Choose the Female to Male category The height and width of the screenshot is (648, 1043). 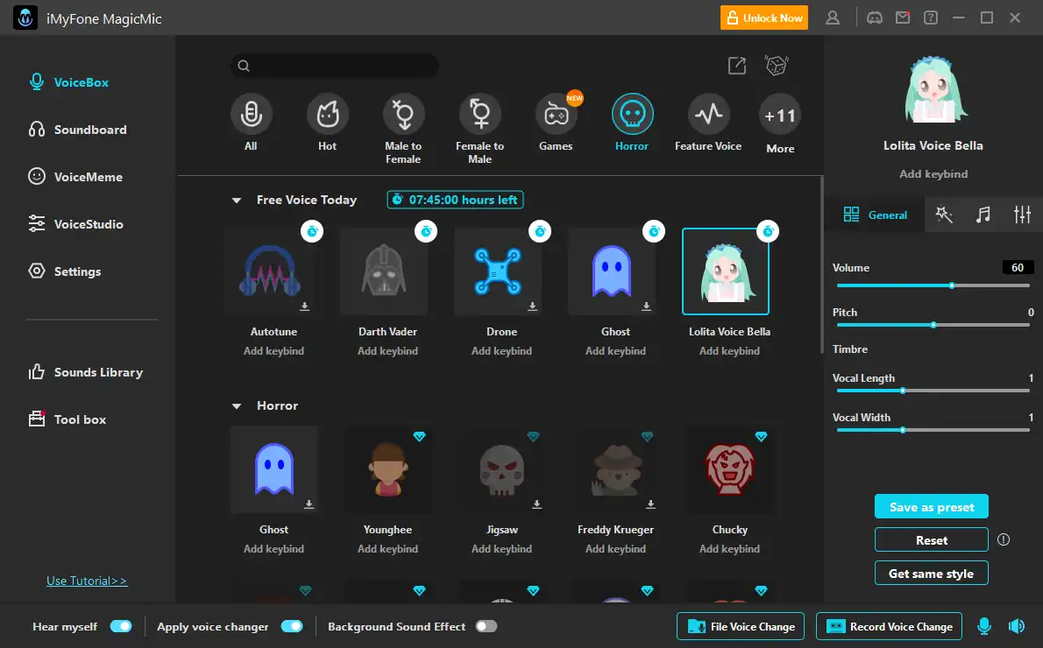(x=479, y=115)
